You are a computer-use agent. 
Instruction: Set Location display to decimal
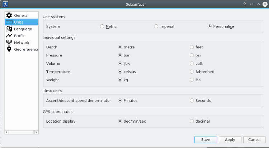192,121
